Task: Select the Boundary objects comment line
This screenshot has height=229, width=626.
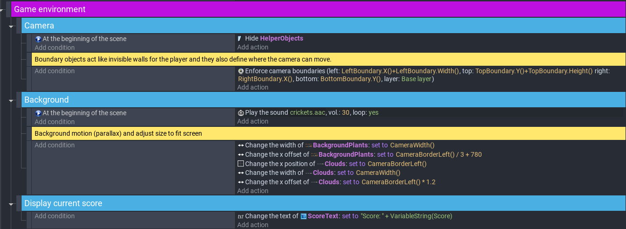Action: [328, 59]
